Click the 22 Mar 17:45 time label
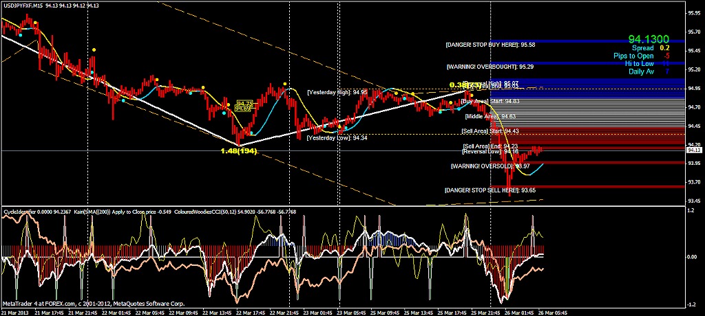This screenshot has width=705, height=316. coord(251,313)
